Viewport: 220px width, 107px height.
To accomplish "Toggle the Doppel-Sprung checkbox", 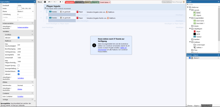I will tap(18, 65).
